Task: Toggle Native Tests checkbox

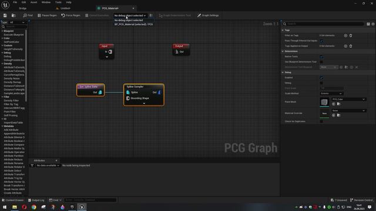Action: click(321, 57)
